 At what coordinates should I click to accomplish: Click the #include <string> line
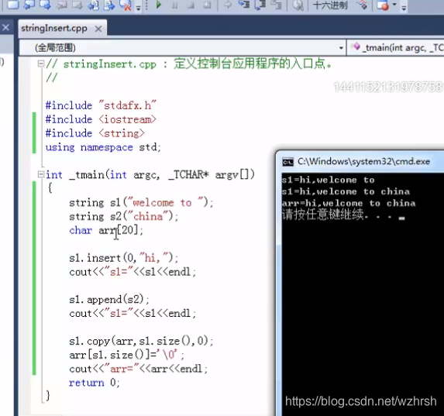point(95,133)
